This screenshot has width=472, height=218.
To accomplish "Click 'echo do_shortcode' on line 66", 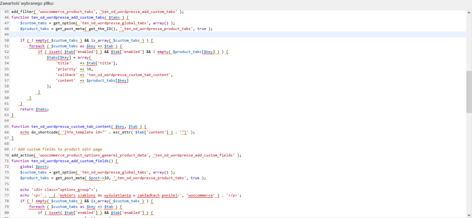I will click(x=39, y=132).
